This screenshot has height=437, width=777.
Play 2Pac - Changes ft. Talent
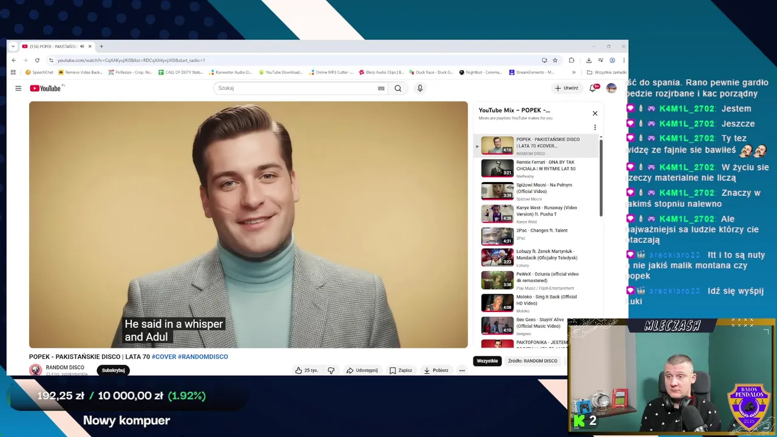pyautogui.click(x=537, y=236)
